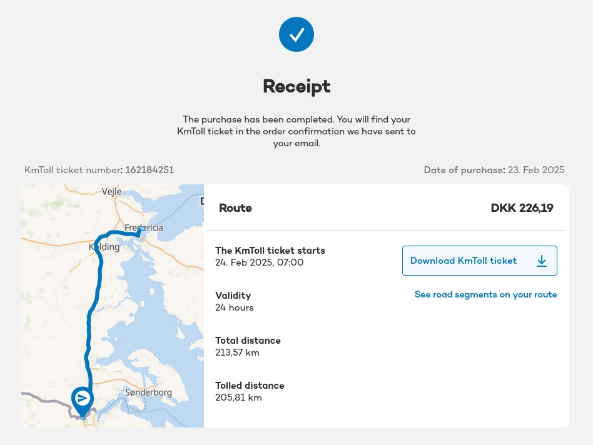Click the 24 hours validity value
Image resolution: width=593 pixels, height=445 pixels.
[x=235, y=307]
